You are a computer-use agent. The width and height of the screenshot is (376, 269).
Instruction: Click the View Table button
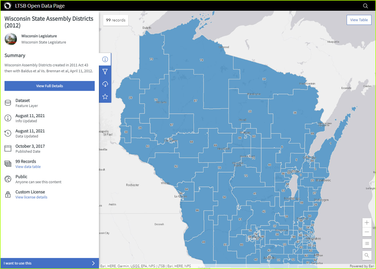pos(359,20)
